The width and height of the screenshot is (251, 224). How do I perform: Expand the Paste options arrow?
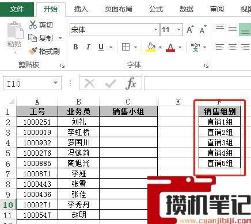click(16, 52)
